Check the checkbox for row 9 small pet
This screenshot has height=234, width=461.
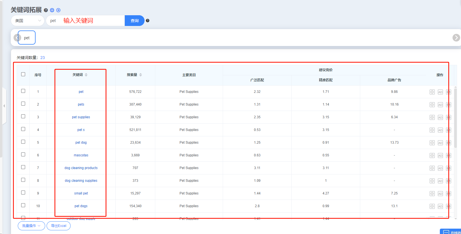coord(23,193)
